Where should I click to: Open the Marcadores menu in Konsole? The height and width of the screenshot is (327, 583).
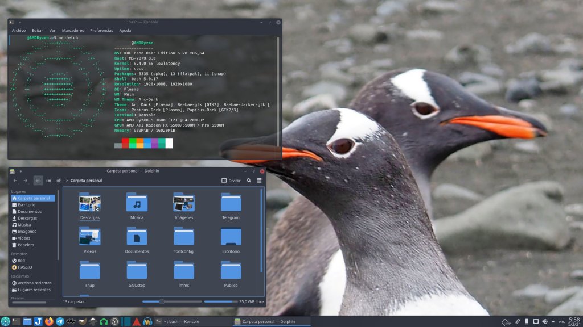coord(73,30)
